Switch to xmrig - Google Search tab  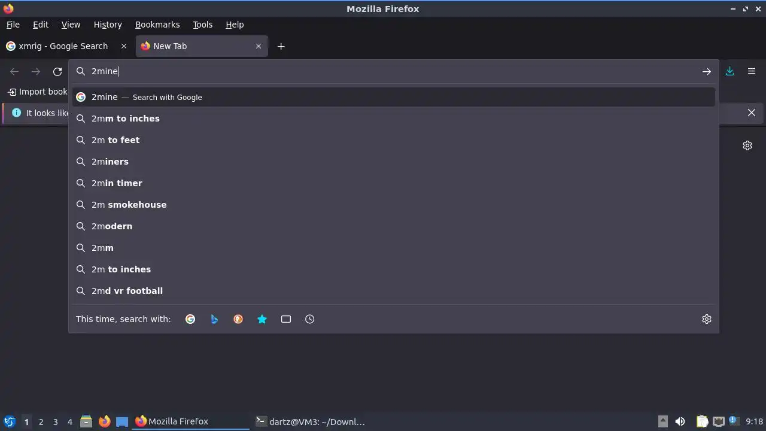pyautogui.click(x=66, y=46)
